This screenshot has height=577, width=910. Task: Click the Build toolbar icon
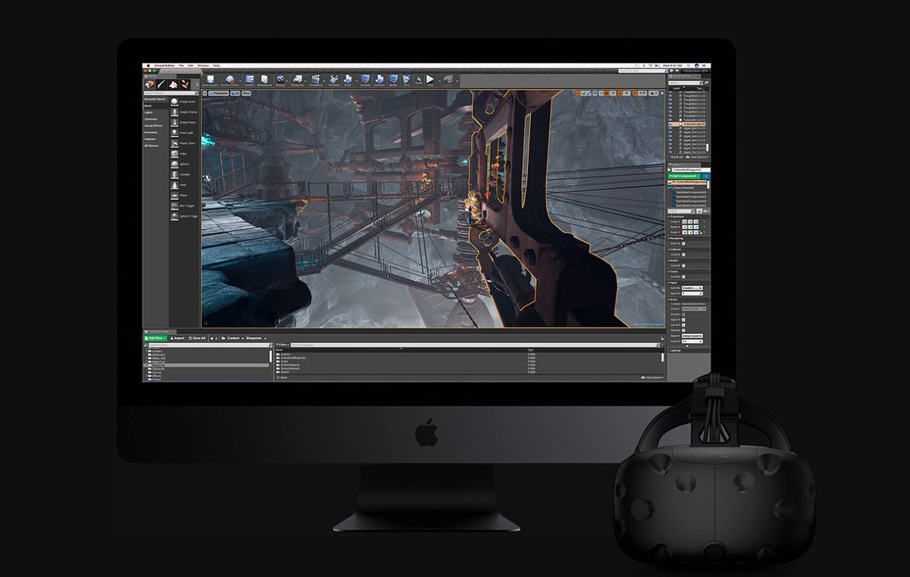click(x=348, y=80)
